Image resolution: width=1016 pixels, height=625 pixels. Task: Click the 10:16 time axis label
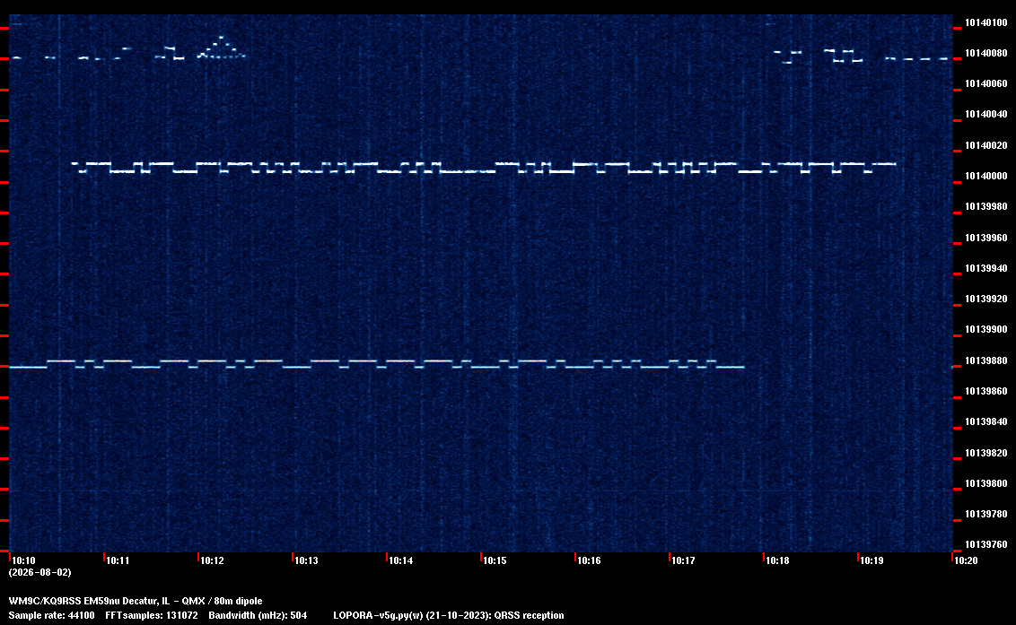point(589,560)
